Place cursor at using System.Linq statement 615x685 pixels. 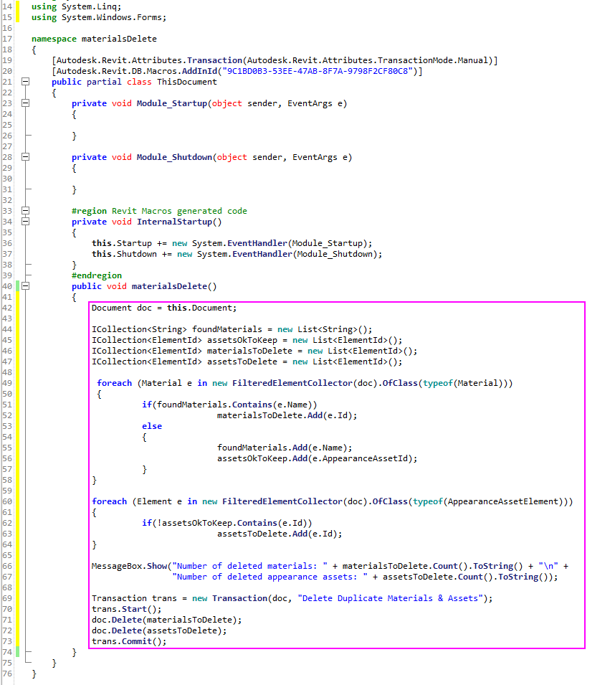tap(77, 6)
